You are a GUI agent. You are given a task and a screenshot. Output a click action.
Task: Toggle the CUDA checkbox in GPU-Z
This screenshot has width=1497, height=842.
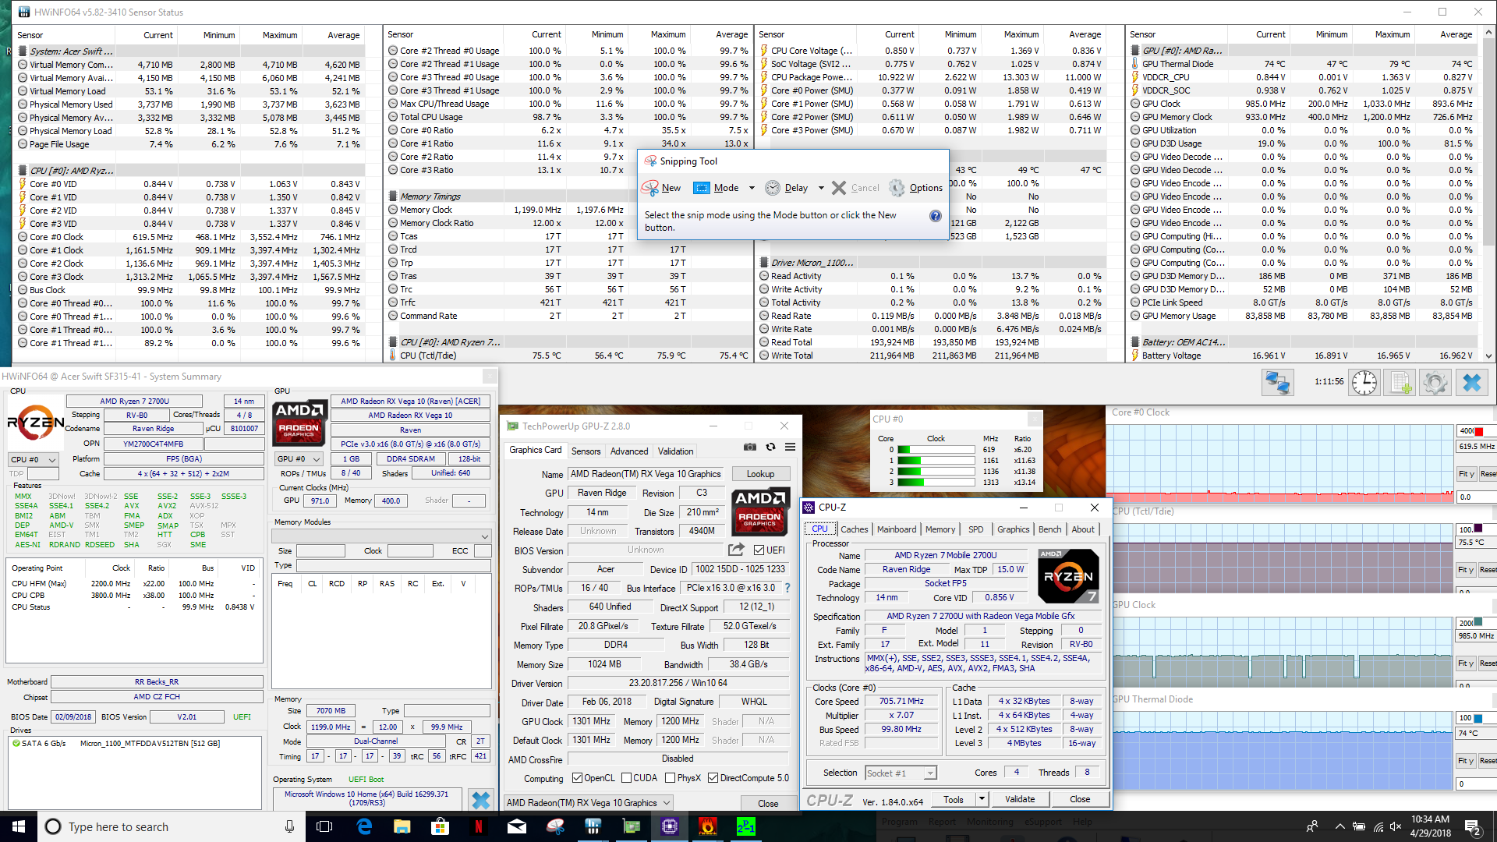pos(626,778)
